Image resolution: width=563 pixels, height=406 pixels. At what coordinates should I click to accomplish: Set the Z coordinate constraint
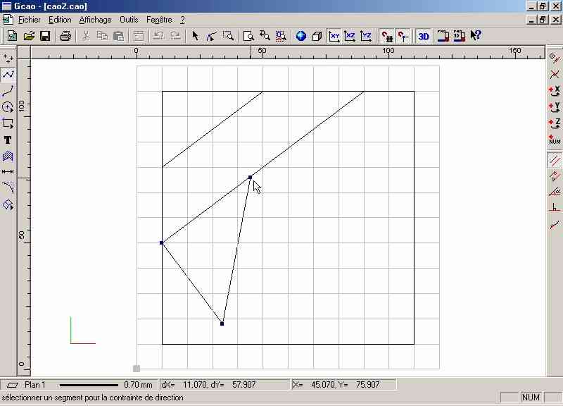555,123
